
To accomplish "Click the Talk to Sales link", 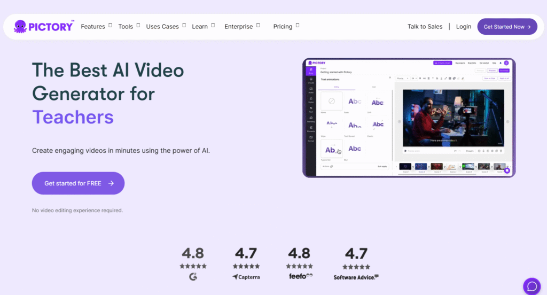I will click(x=425, y=27).
